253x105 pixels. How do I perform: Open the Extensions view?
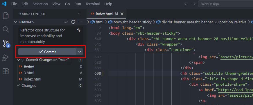pos(6,71)
